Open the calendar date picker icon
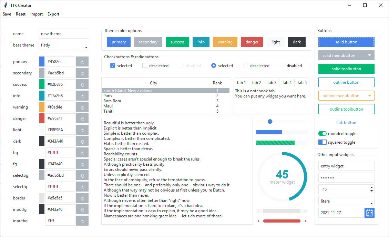The height and width of the screenshot is (237, 389). pyautogui.click(x=369, y=213)
